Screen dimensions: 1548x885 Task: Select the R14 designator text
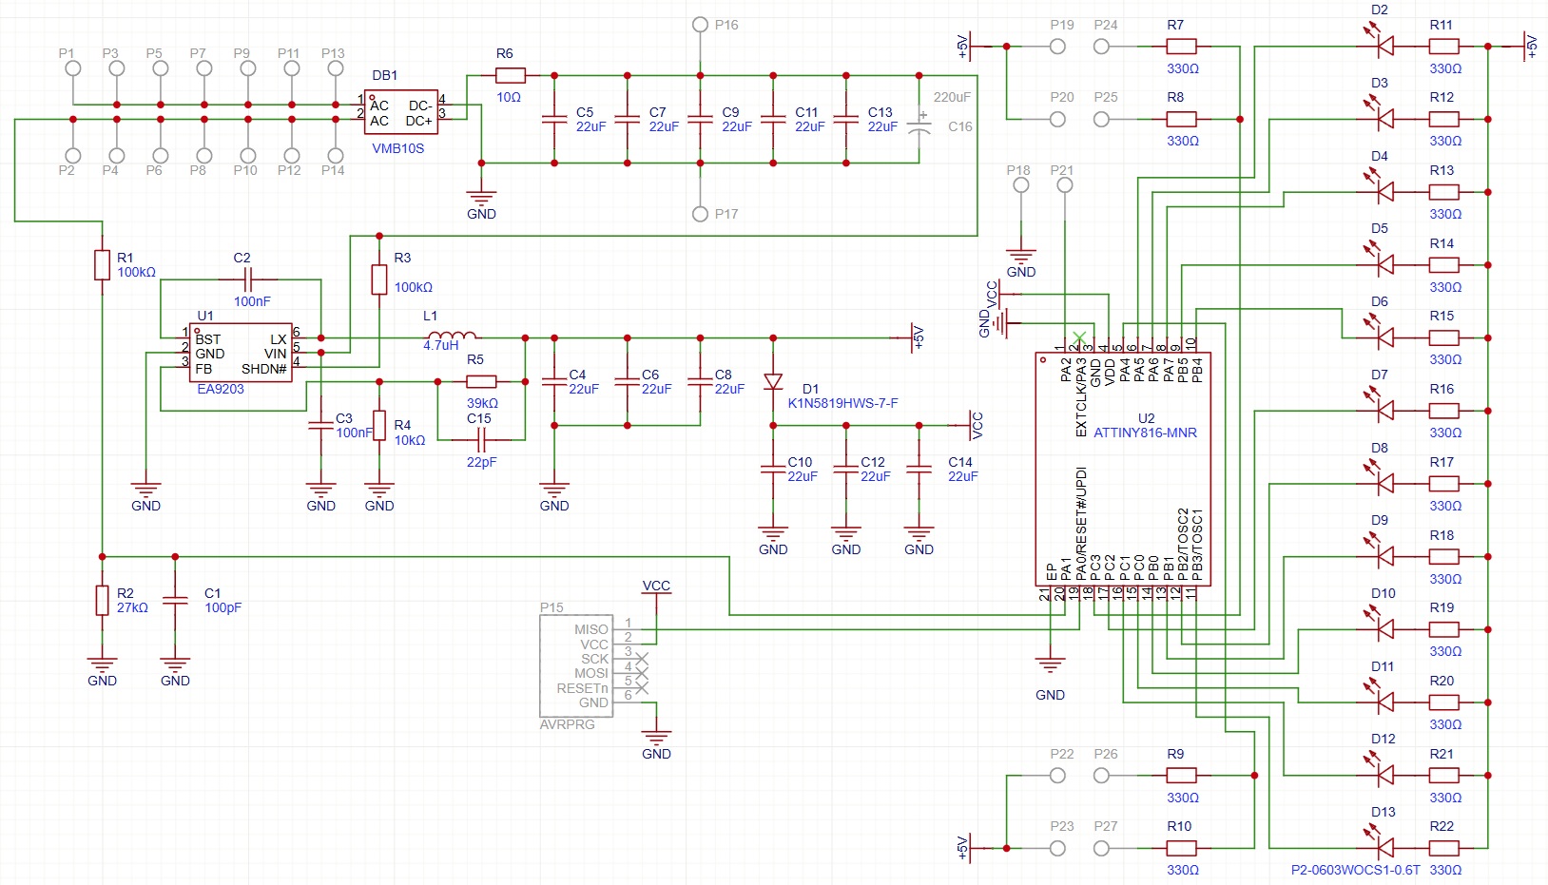point(1442,243)
